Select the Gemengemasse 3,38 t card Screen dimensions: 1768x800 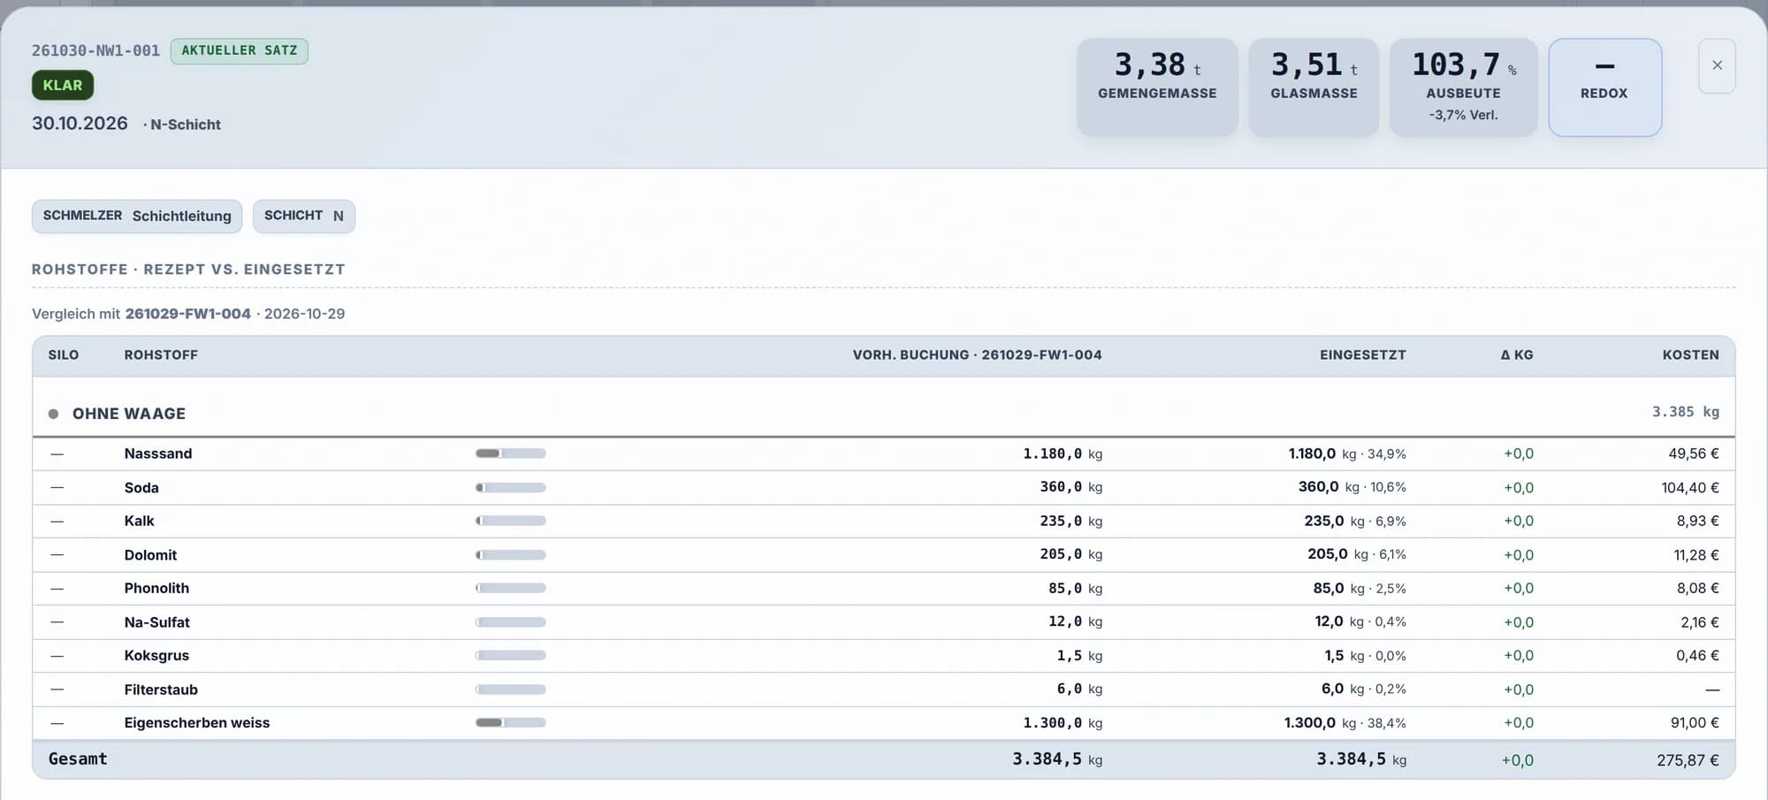click(1157, 87)
